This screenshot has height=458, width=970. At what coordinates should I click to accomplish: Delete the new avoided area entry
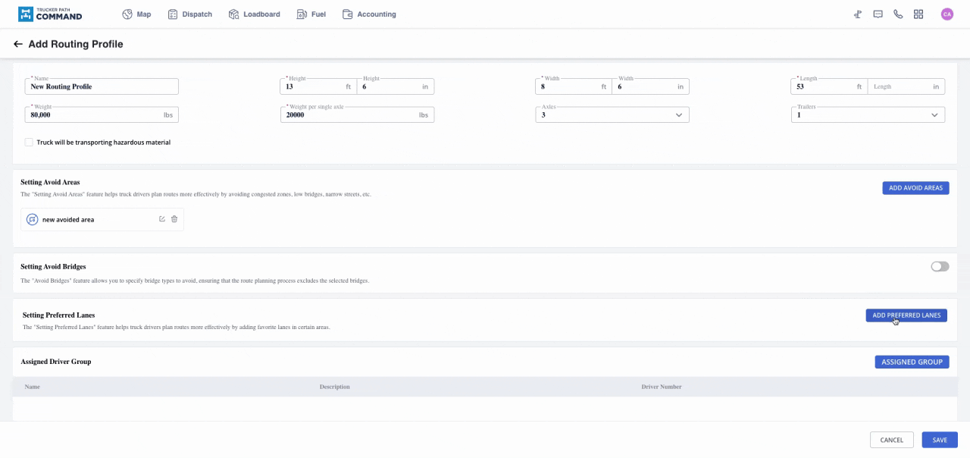pos(174,219)
